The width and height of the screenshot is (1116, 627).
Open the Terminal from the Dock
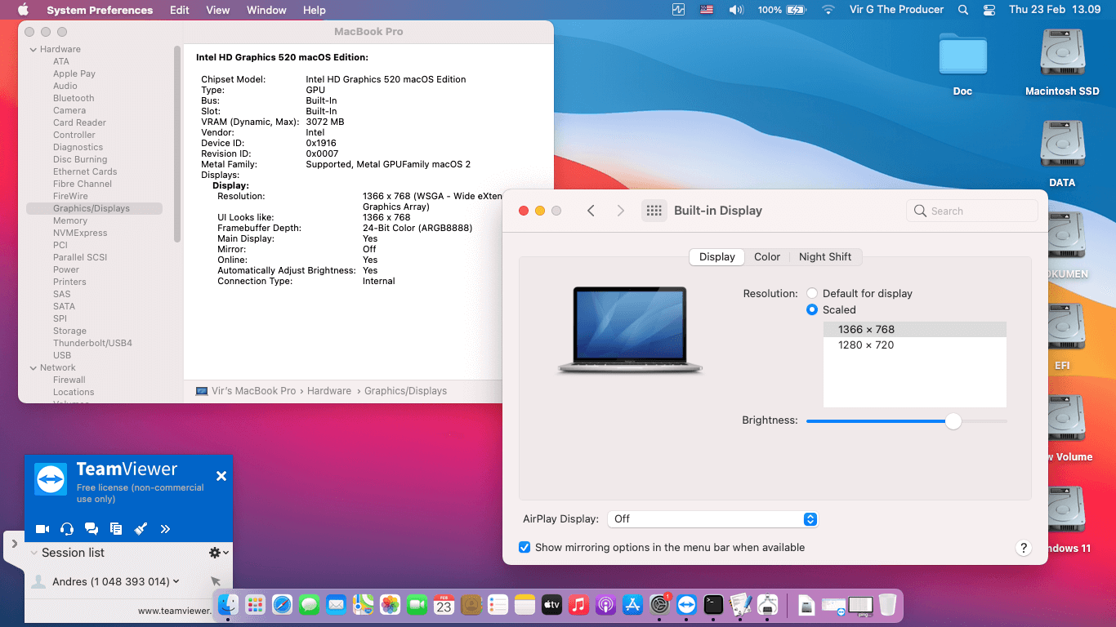(713, 605)
